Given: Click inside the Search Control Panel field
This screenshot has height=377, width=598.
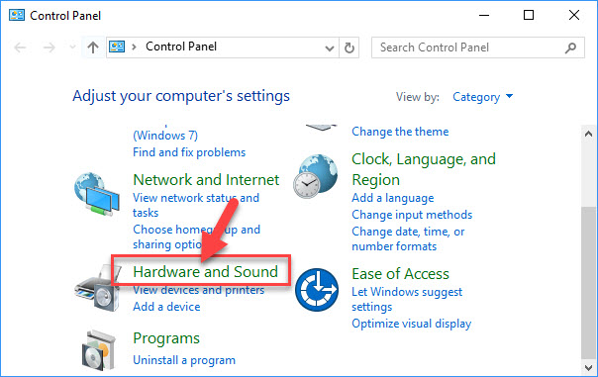Looking at the screenshot, I should click(x=469, y=47).
